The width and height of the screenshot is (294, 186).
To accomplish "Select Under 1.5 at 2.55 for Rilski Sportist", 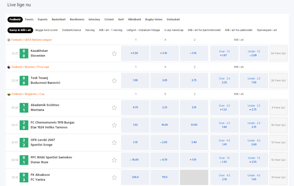I will tap(254, 160).
